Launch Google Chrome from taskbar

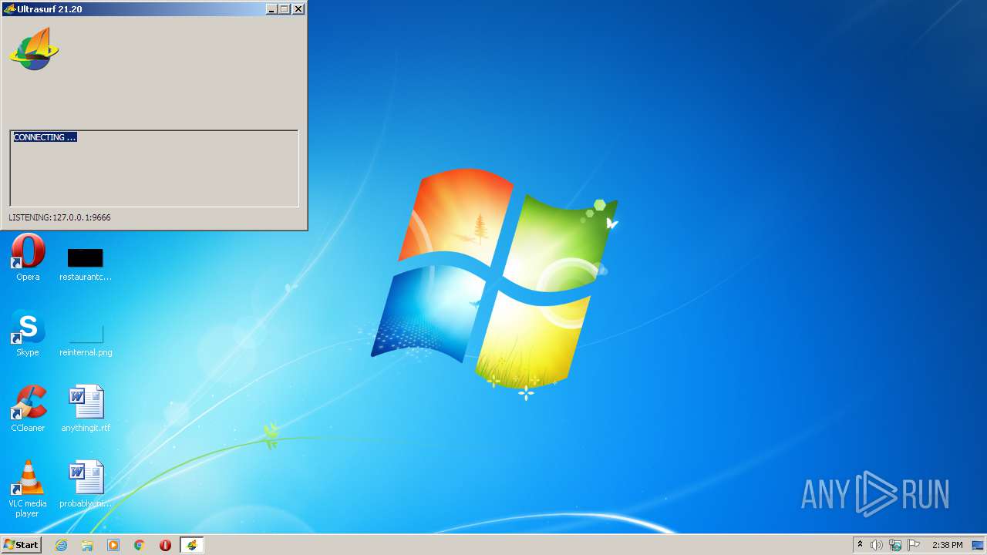(x=140, y=545)
